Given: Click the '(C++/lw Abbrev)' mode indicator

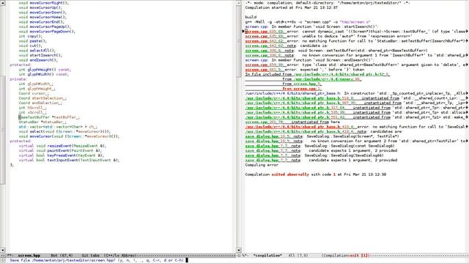Looking at the screenshot, I should click(x=120, y=256).
